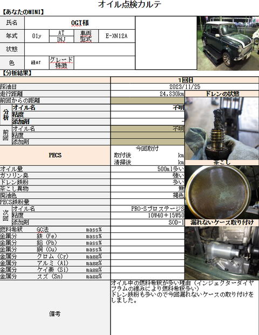
Task: Click the additive value SOD-1
Action: [148, 223]
